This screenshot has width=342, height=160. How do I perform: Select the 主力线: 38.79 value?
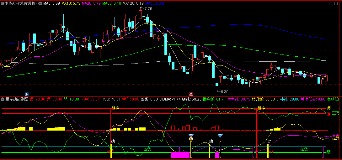tap(239, 99)
